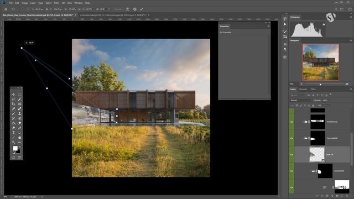Expand the GlassWall group
The width and height of the screenshot is (354, 199).
point(310,171)
